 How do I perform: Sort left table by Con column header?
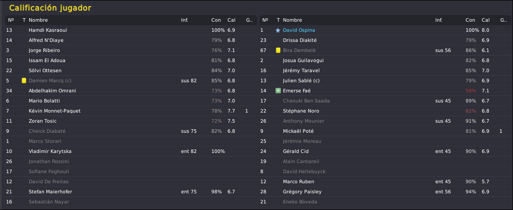[x=216, y=20]
